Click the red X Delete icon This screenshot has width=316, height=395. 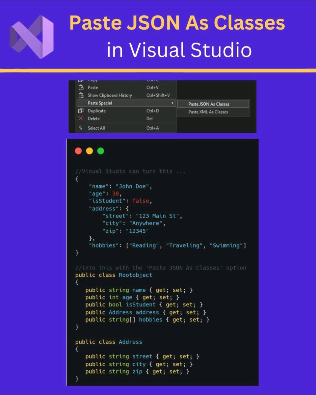(81, 118)
